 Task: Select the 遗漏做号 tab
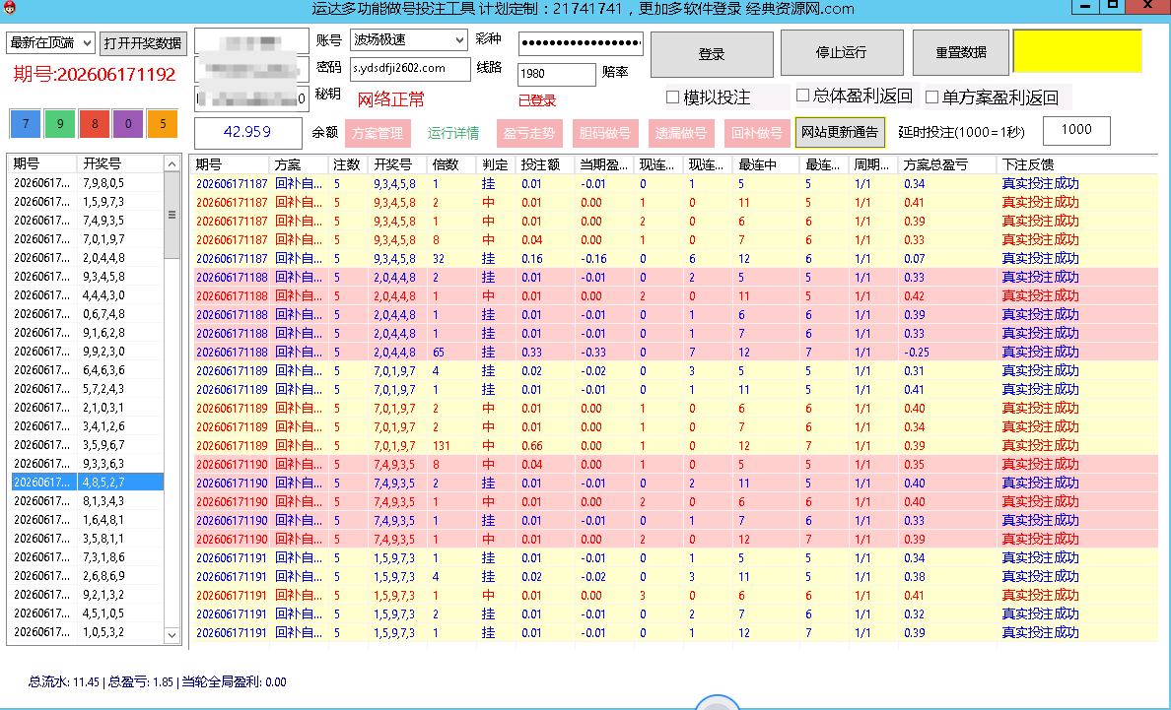click(x=680, y=134)
